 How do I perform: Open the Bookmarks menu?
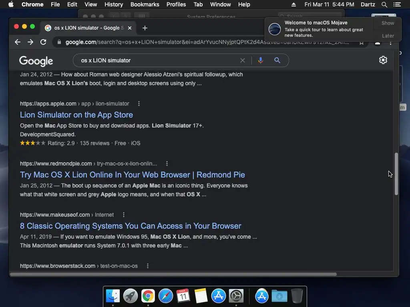click(x=145, y=4)
